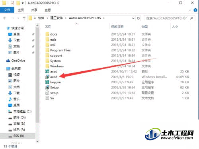The width and height of the screenshot is (199, 149).
Task: Open 娱乐 (F:) drive
Action: tap(17, 129)
